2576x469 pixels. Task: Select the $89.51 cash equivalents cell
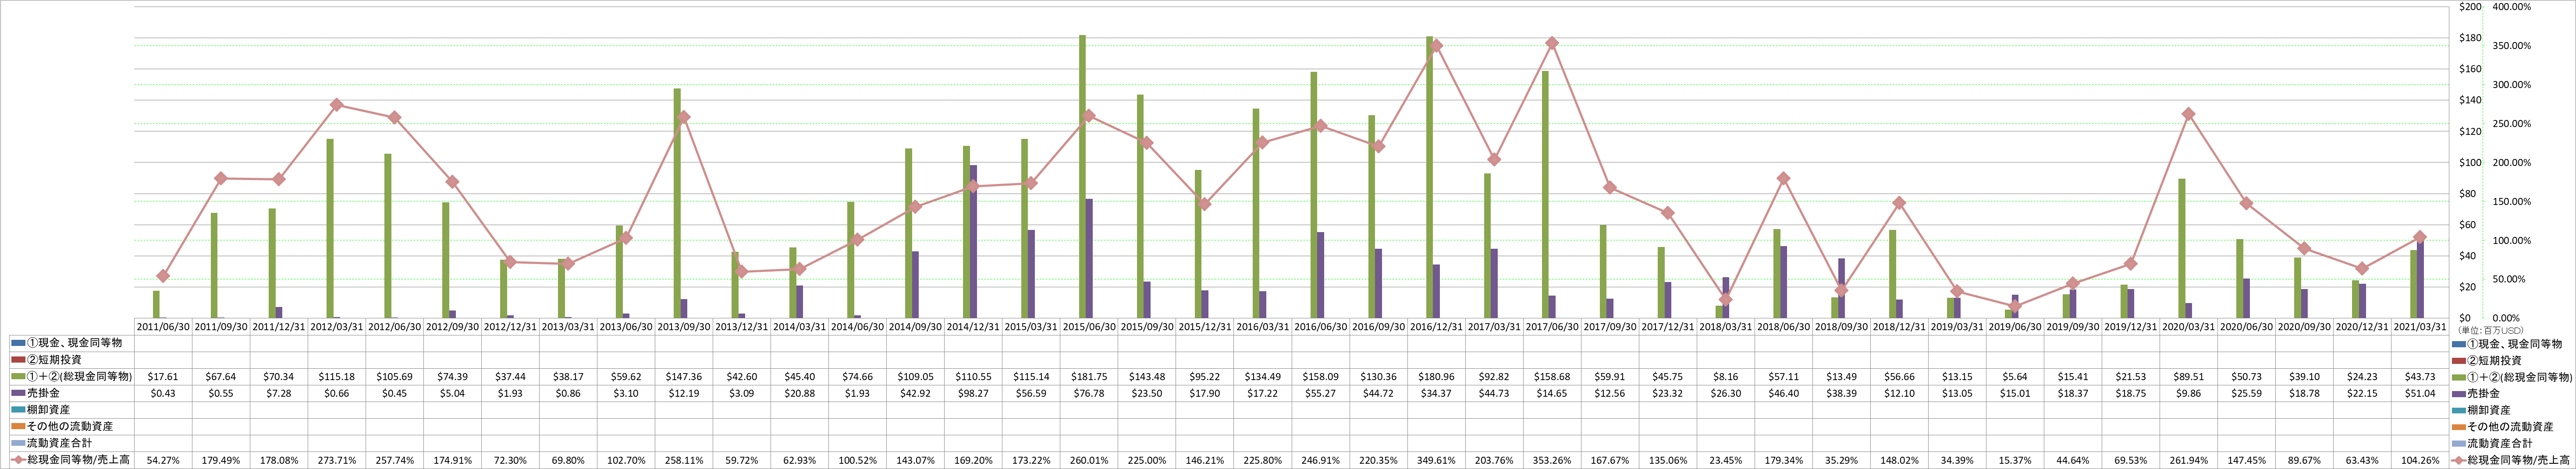(2189, 377)
